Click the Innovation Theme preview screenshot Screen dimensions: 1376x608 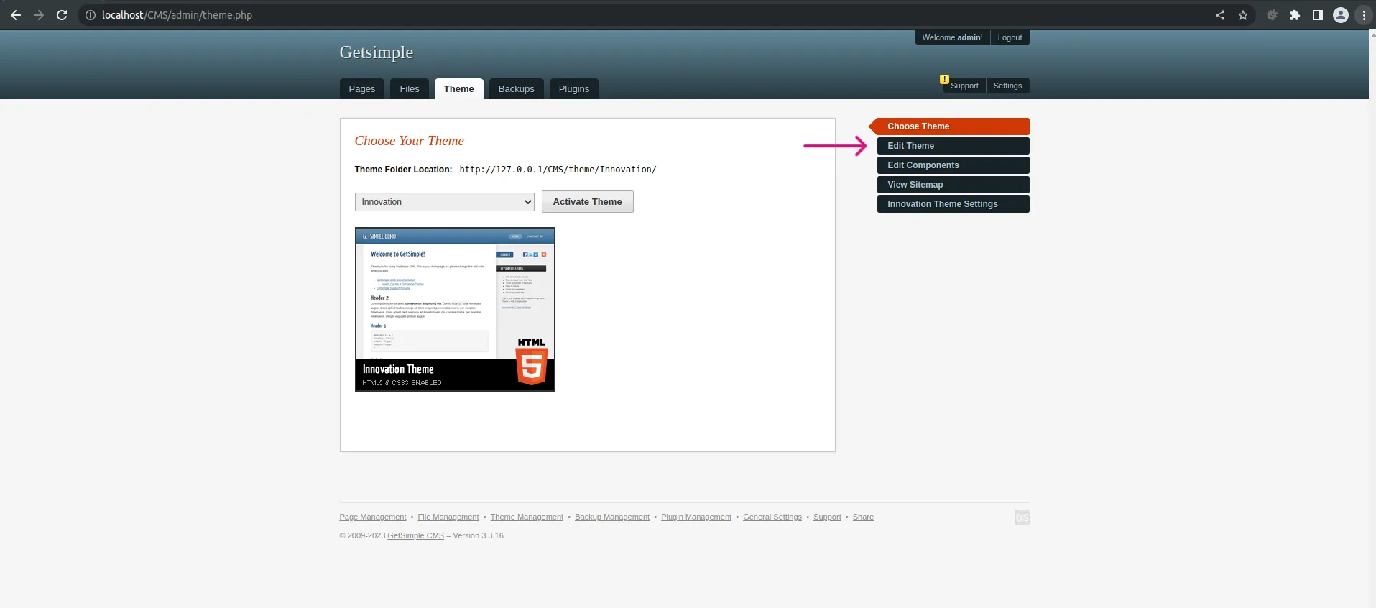pos(455,310)
